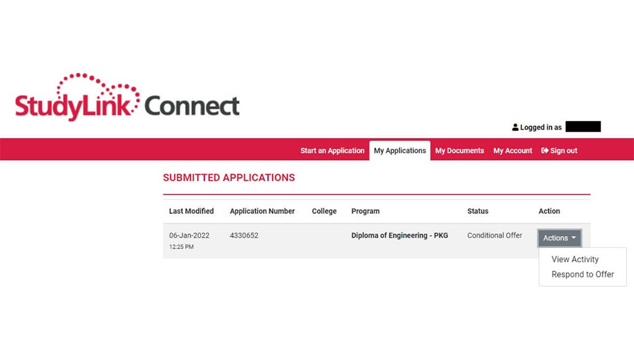Click the Diploma of Engineering - PKG program name
Screen dimensions: 634x356
point(399,235)
